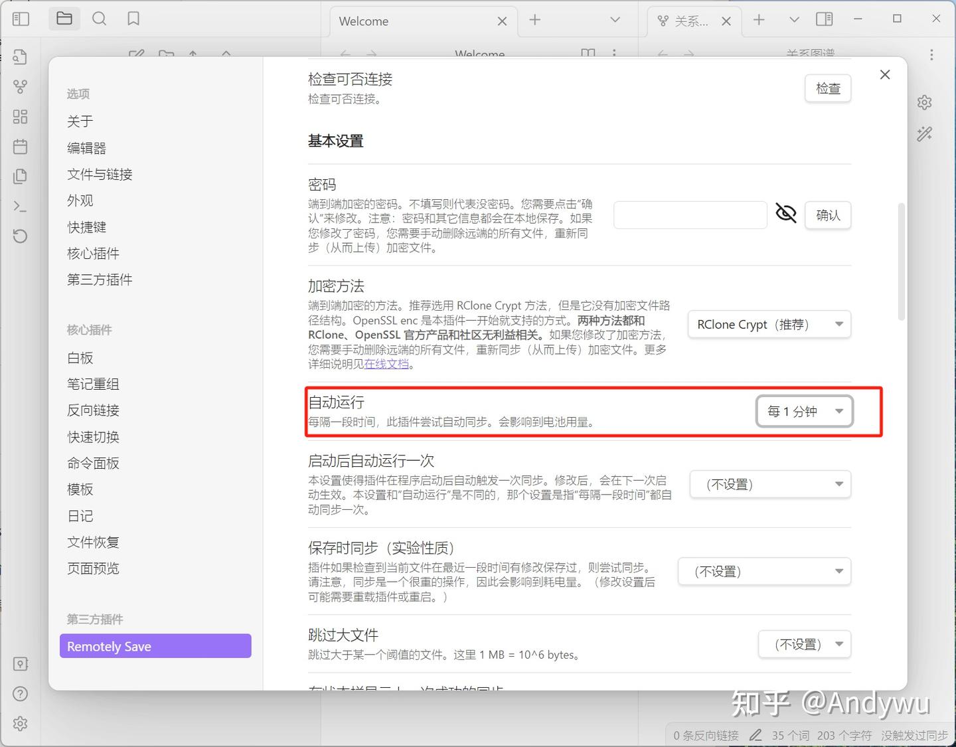This screenshot has height=747, width=956.
Task: Open the 加密方法 dropdown showing RClone Crypt
Action: click(769, 324)
